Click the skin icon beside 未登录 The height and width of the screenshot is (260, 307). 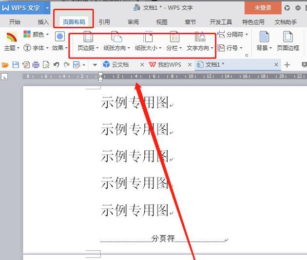coord(287,8)
